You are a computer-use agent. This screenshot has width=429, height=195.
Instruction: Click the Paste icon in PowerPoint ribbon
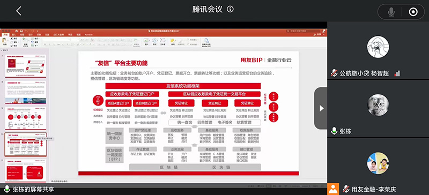pyautogui.click(x=4, y=42)
